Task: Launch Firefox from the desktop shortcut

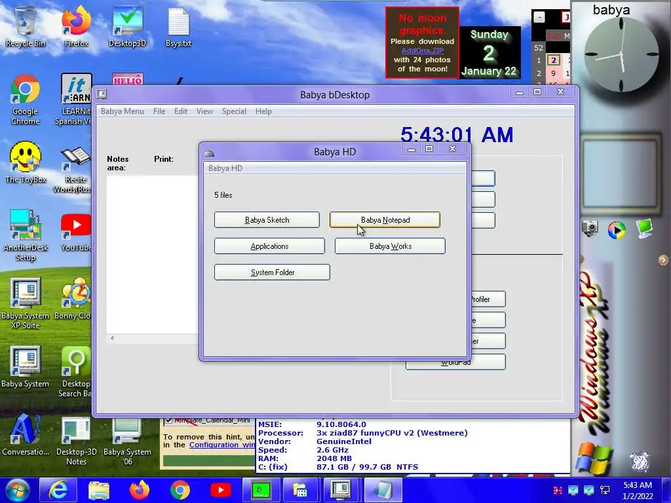Action: tap(76, 26)
